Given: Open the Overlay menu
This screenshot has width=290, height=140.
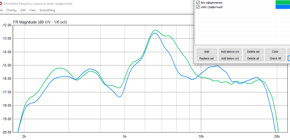Looking at the screenshot, I should tap(12, 10).
